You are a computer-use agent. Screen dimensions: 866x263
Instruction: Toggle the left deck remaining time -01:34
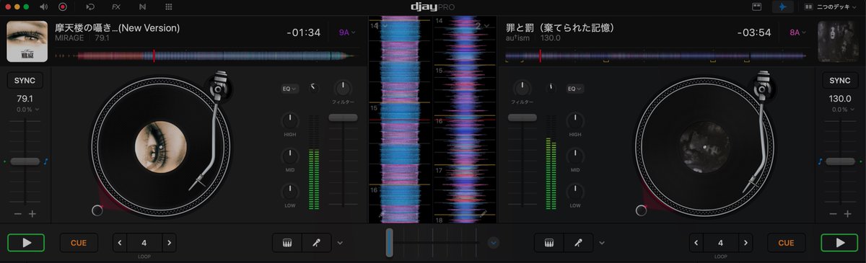click(303, 33)
